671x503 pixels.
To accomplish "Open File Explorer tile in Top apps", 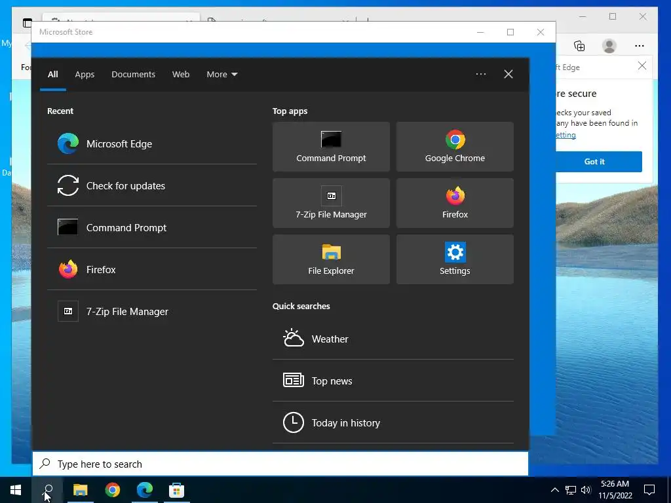I will tap(331, 259).
